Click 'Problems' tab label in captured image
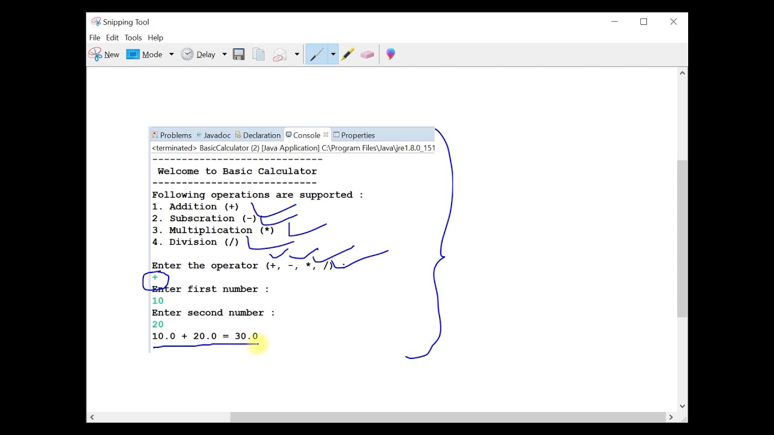This screenshot has height=435, width=774. [175, 135]
